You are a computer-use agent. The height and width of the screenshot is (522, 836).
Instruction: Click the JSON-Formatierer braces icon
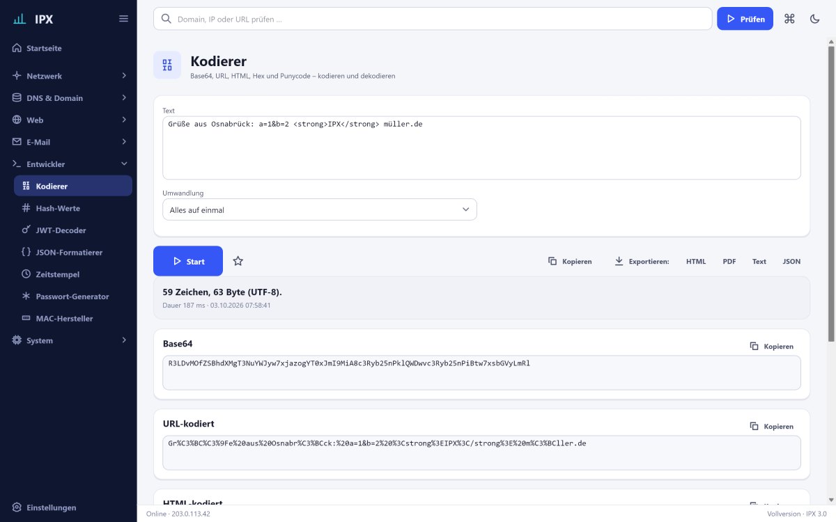[26, 252]
